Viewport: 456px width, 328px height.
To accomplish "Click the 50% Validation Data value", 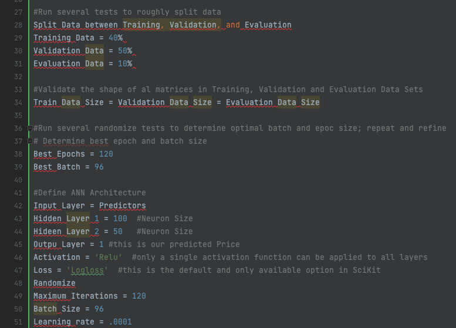I will click(125, 51).
